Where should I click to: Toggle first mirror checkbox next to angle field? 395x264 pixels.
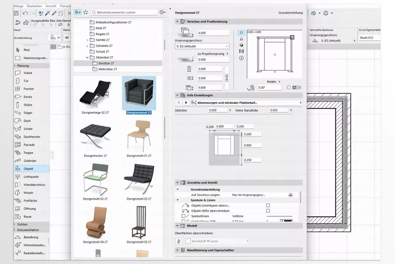pos(289,88)
